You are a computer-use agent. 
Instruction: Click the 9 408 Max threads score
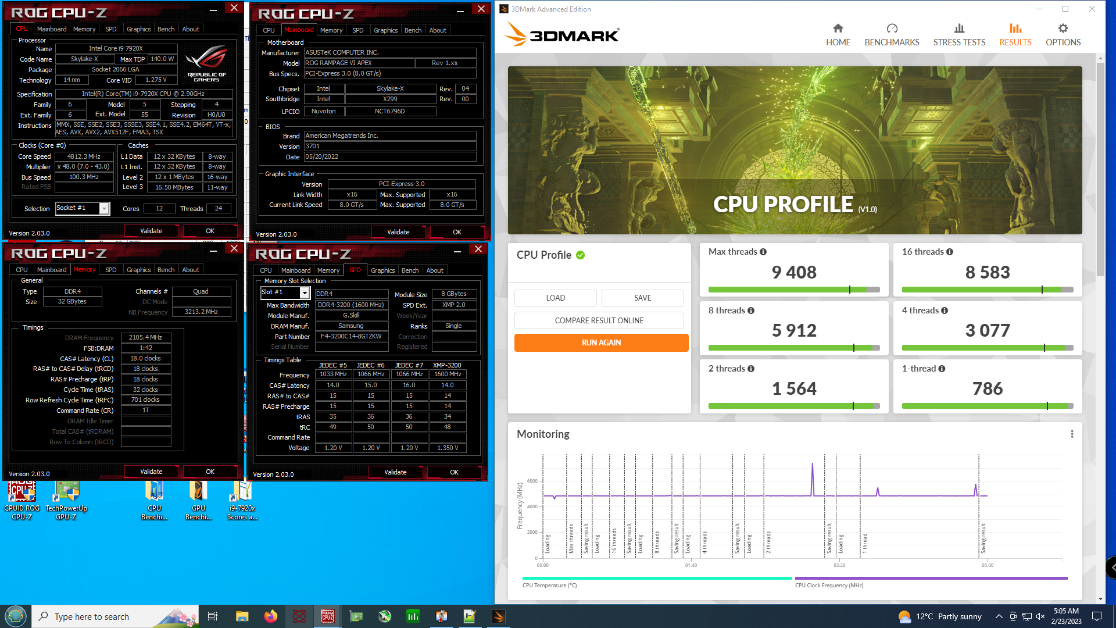[793, 272]
